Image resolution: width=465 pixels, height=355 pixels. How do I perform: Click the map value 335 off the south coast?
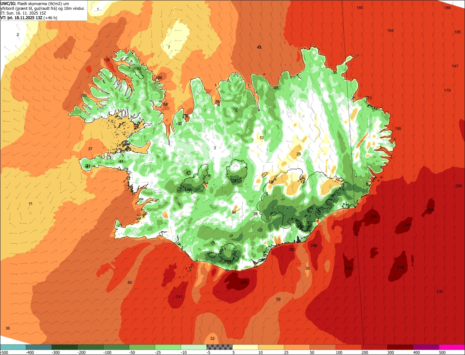coord(244,282)
